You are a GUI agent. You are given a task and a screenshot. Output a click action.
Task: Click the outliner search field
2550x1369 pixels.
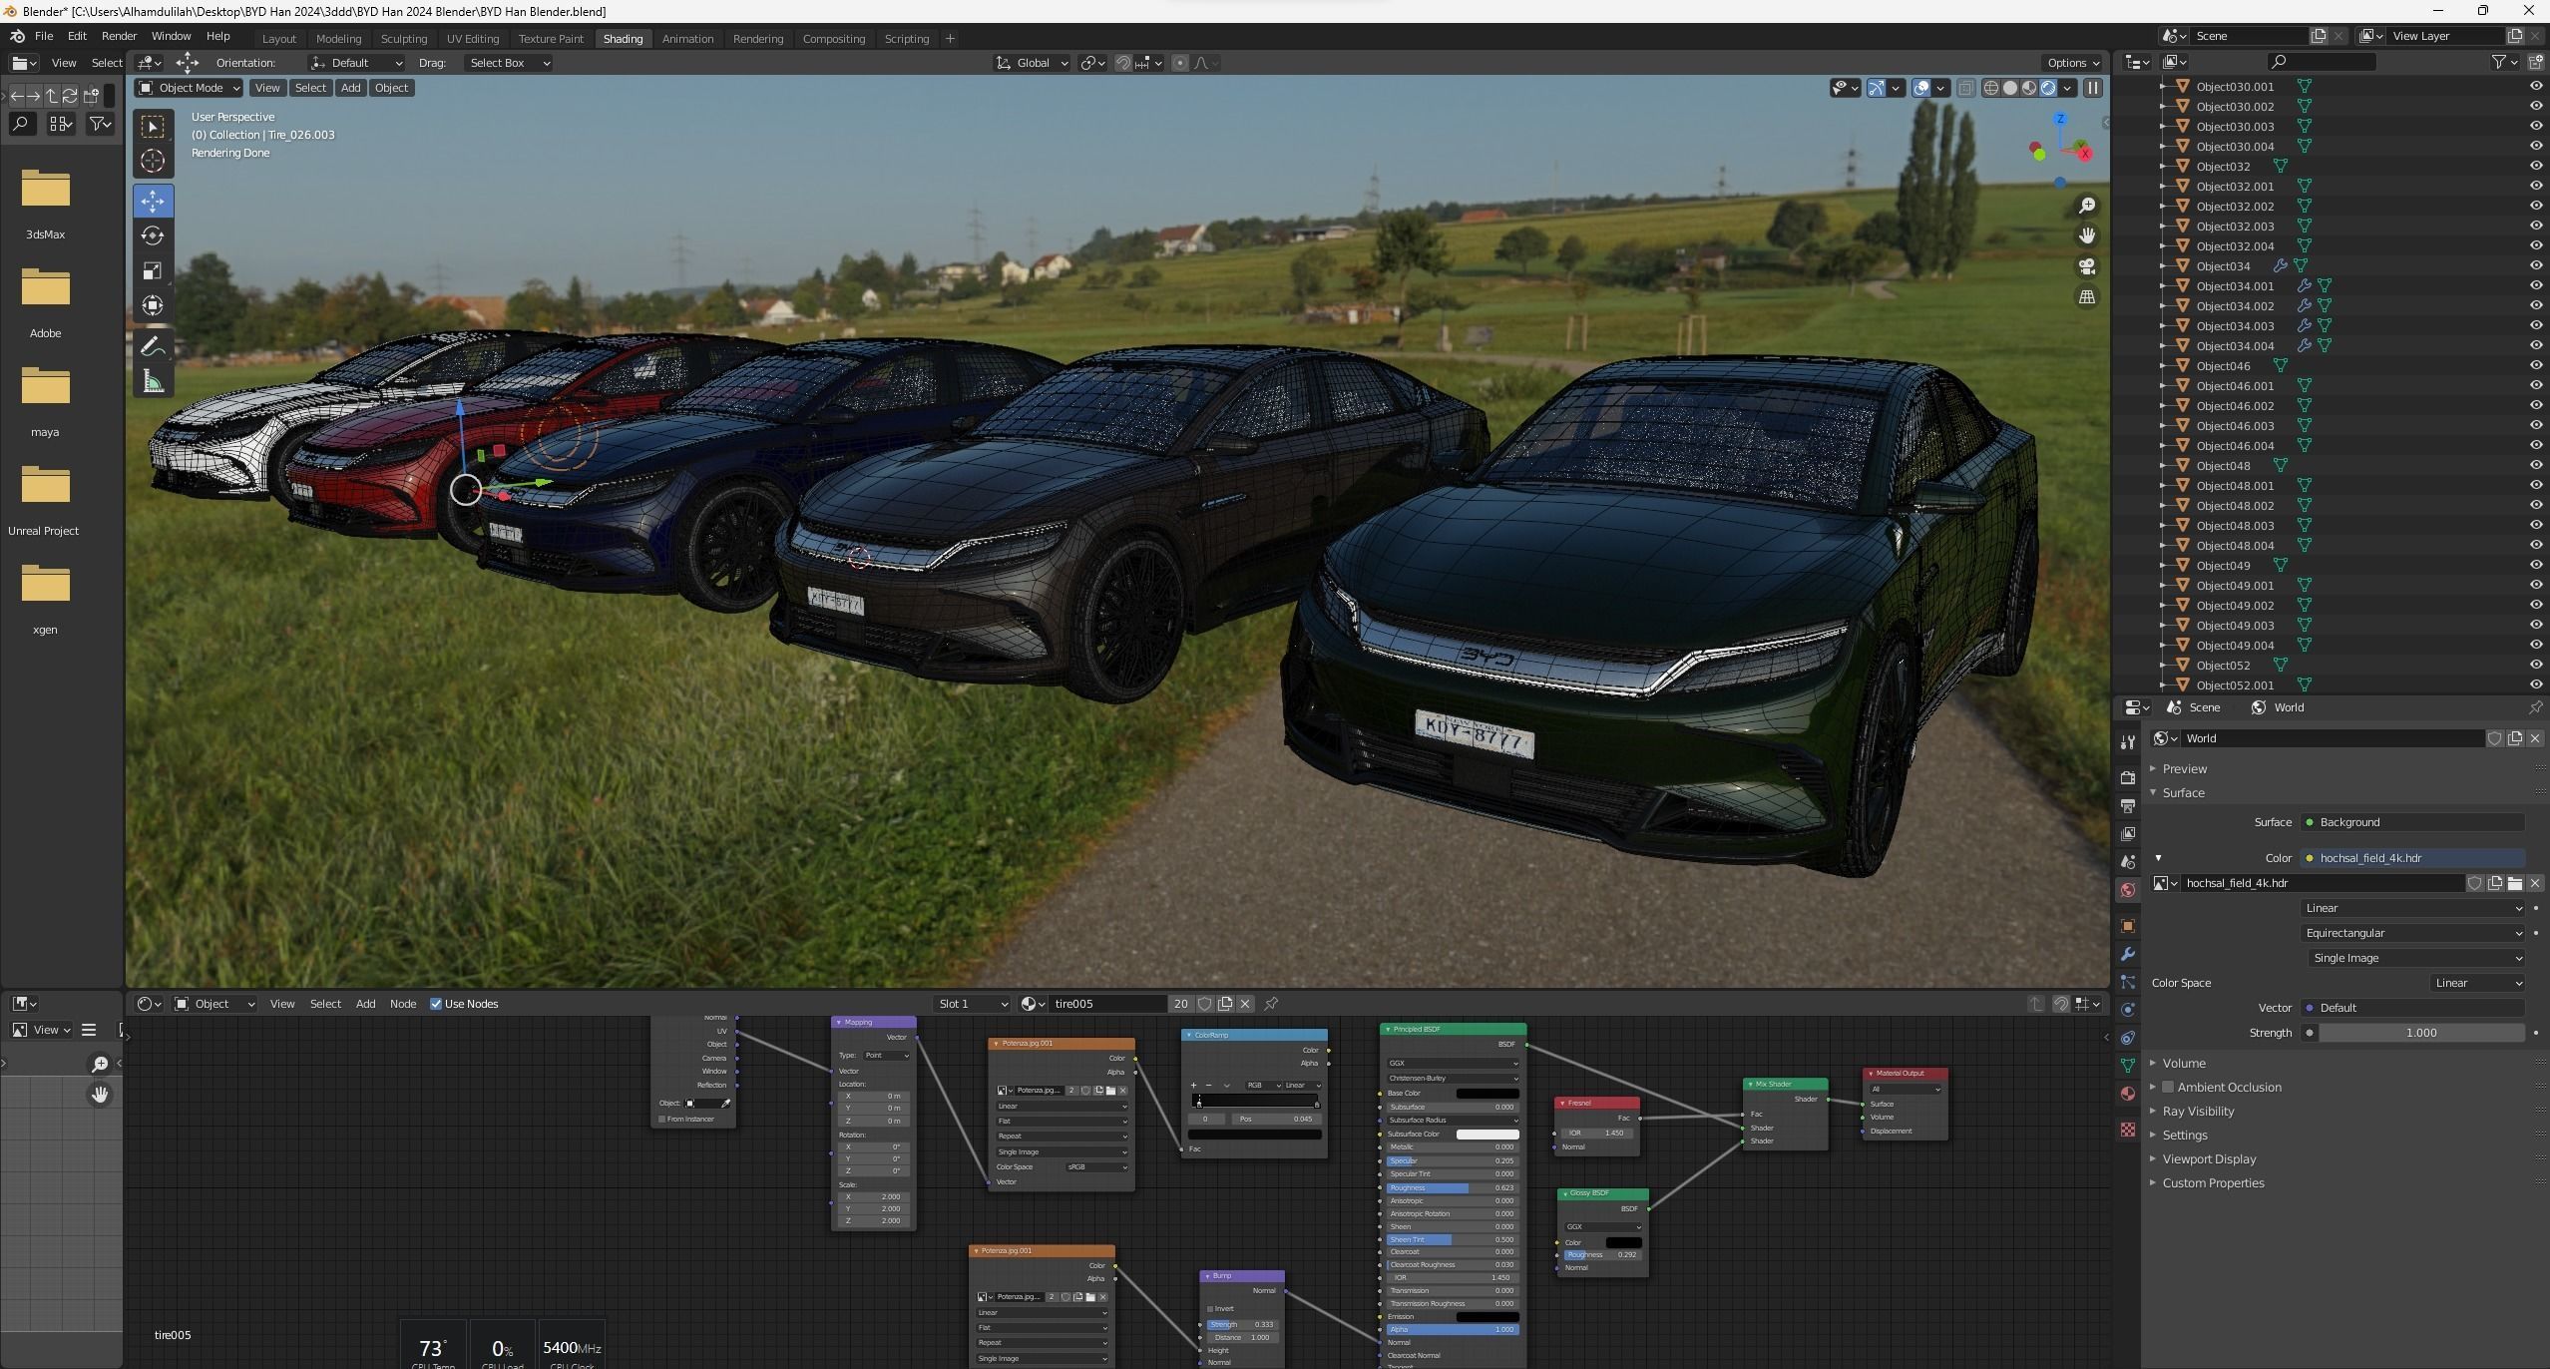[x=2322, y=62]
